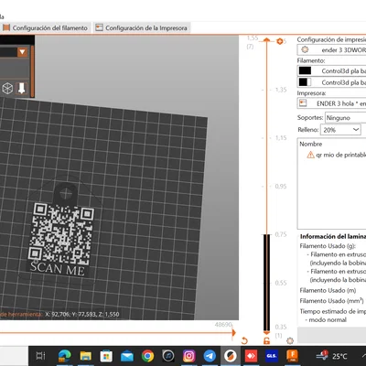Click the SCAN ME text on the model
Viewport: 366px width, 366px height.
point(57,269)
